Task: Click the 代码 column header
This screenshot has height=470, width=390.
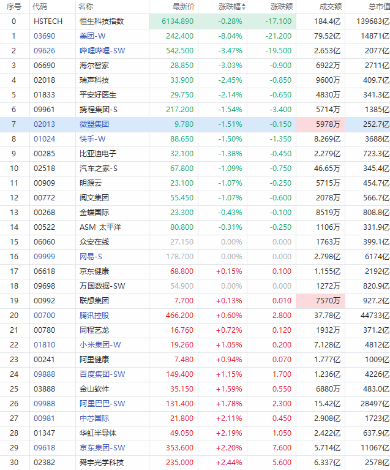Action: (40, 7)
